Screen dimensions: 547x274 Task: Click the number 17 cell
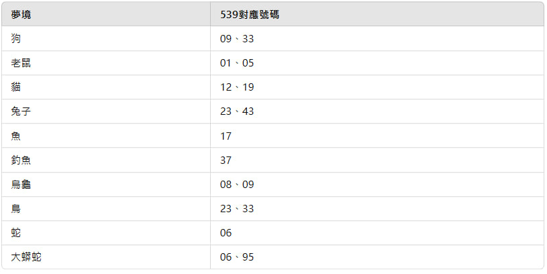tap(226, 136)
